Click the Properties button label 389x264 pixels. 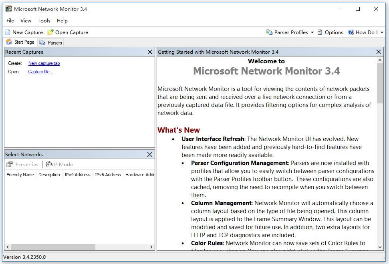point(26,165)
